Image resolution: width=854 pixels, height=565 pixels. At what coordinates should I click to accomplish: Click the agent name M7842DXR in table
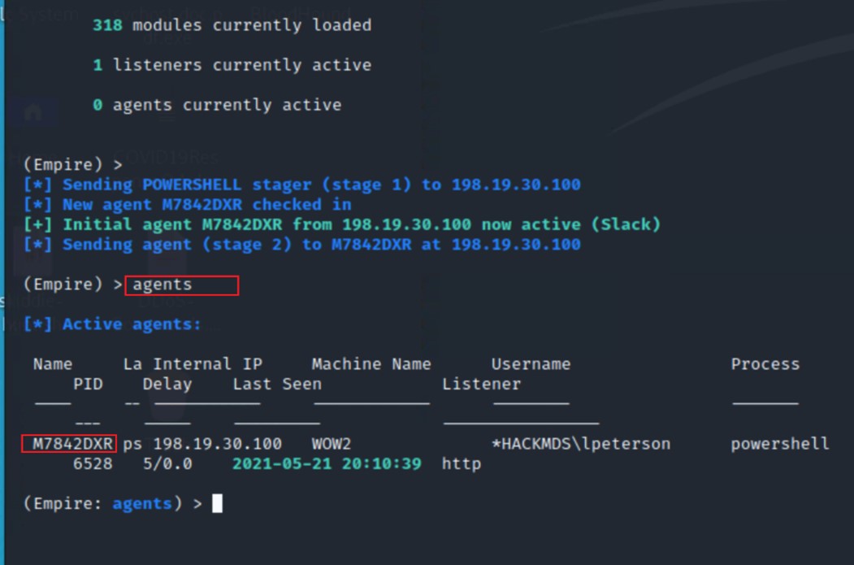72,444
